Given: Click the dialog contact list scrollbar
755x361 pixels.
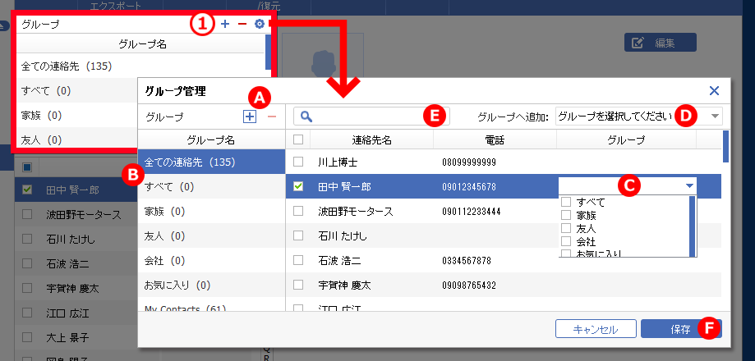Looking at the screenshot, I should coord(726,147).
